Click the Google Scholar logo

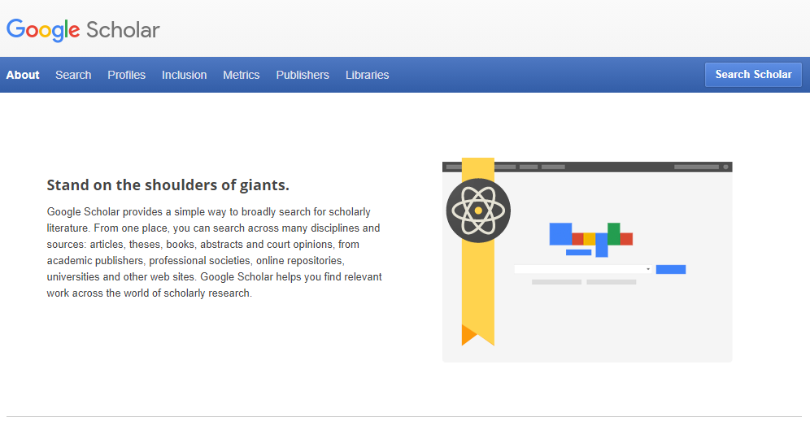(83, 30)
